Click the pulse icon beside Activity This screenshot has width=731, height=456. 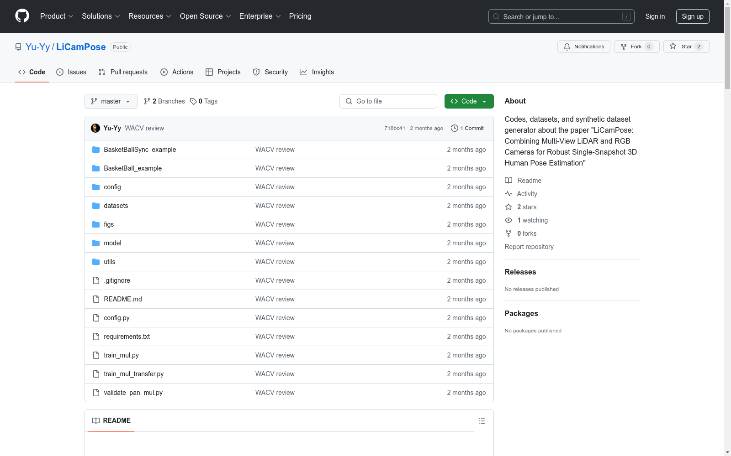509,194
